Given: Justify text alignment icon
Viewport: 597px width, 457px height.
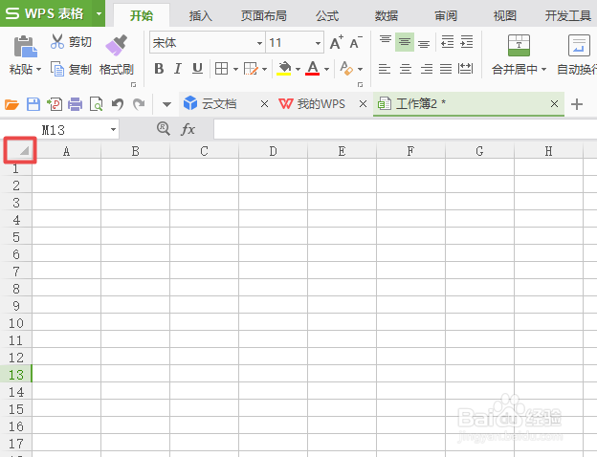Looking at the screenshot, I should (446, 69).
